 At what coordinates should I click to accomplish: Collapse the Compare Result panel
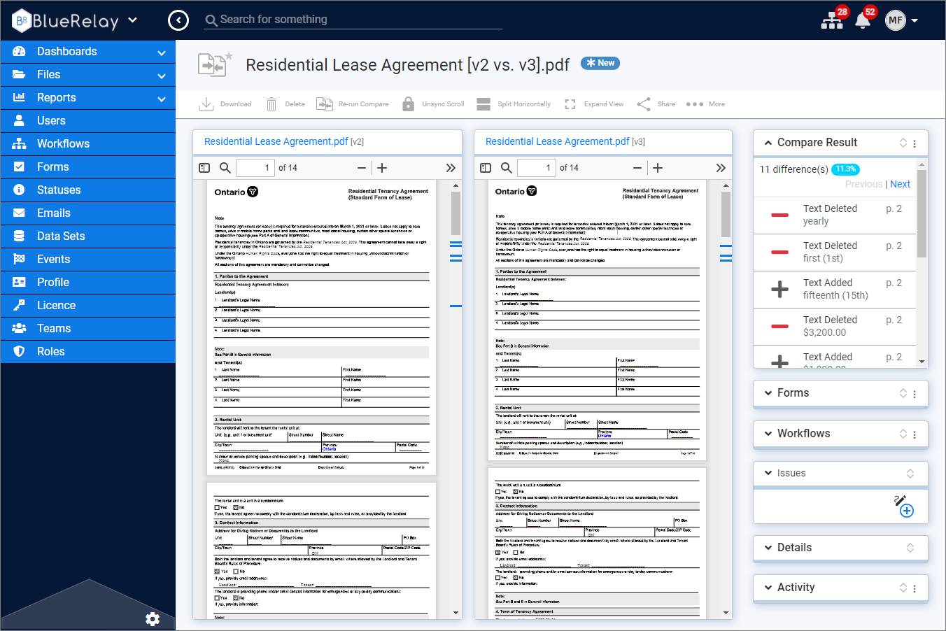click(x=768, y=143)
